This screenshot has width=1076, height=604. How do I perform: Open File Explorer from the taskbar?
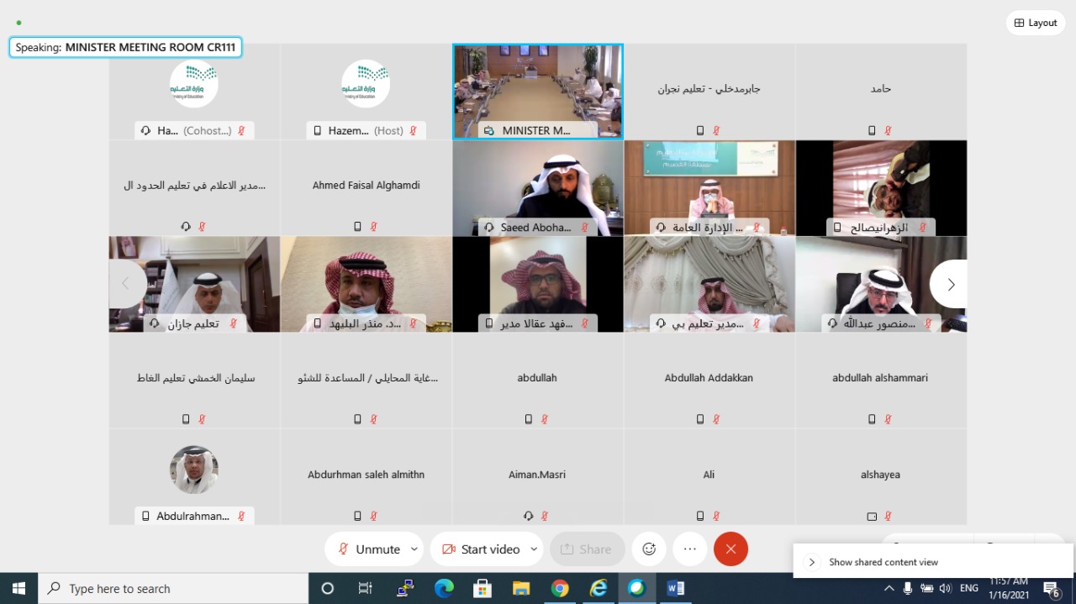521,589
